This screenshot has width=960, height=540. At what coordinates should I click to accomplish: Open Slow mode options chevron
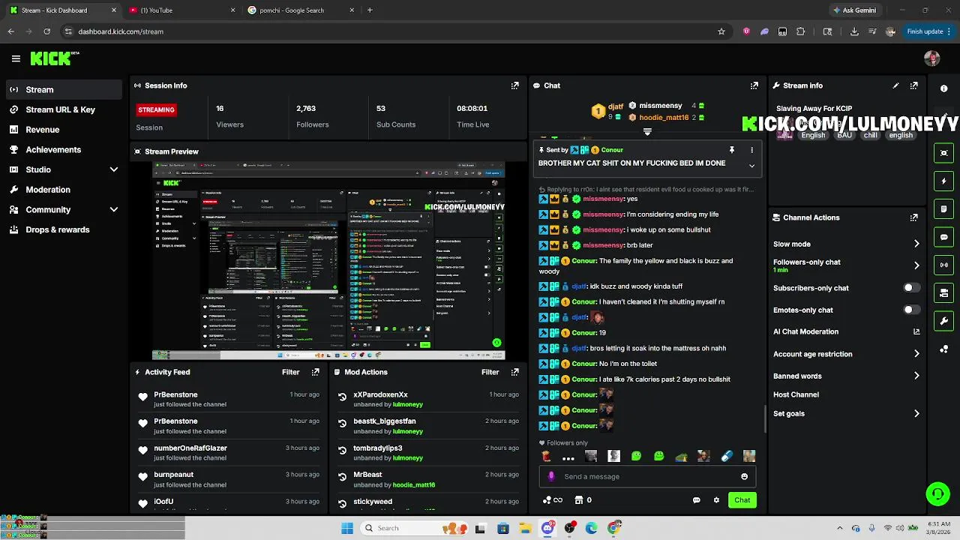tap(916, 244)
